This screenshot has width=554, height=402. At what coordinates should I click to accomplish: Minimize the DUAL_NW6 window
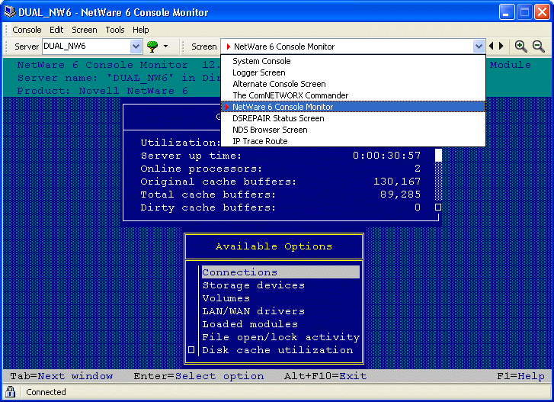tap(507, 12)
